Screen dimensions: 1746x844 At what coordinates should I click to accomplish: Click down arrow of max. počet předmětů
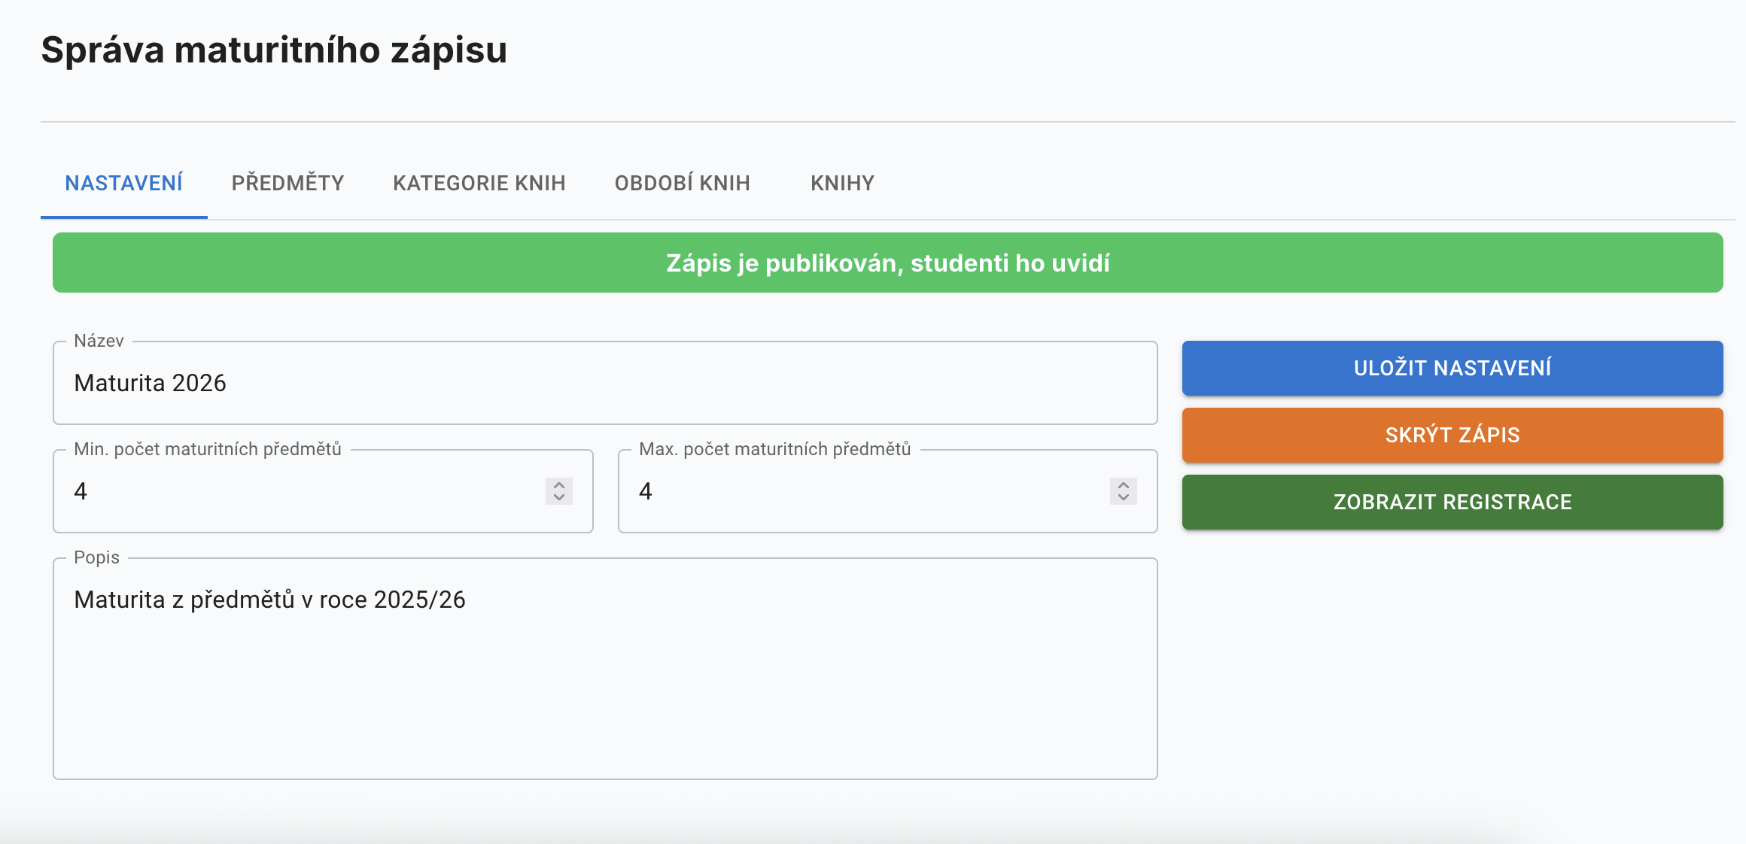(x=1124, y=497)
